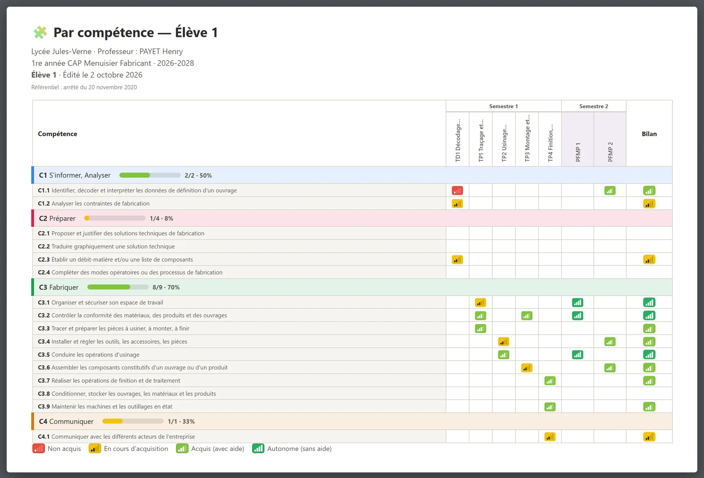Image resolution: width=704 pixels, height=478 pixels.
Task: Click the Compétence column header
Action: click(x=239, y=134)
